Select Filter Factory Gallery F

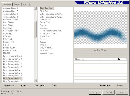click(x=12, y=70)
